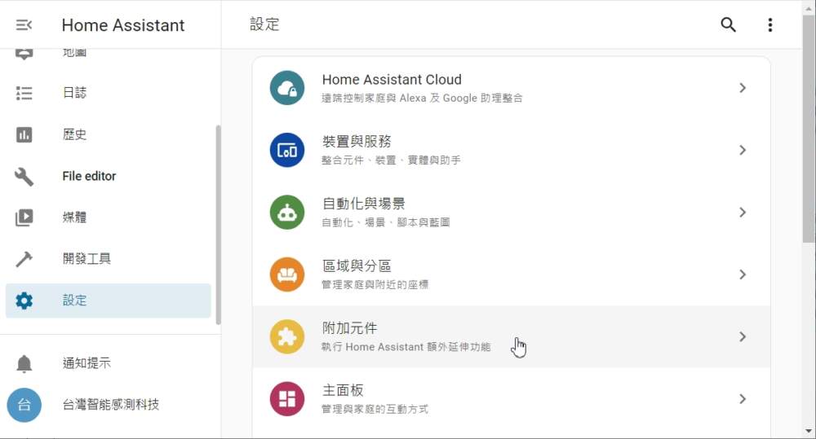Screen dimensions: 816x439
Task: Go to 開發工具 sidebar item
Action: [86, 259]
